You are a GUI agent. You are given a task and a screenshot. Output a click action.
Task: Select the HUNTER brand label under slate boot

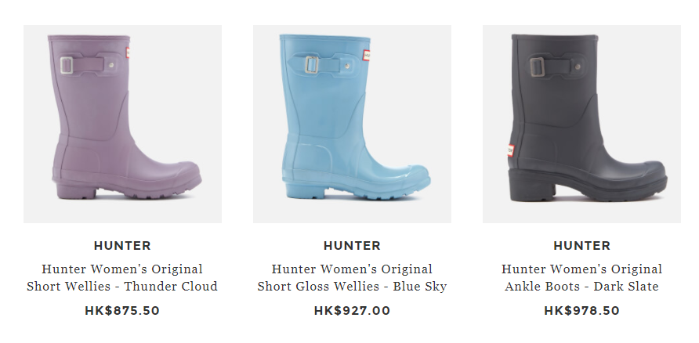[581, 245]
